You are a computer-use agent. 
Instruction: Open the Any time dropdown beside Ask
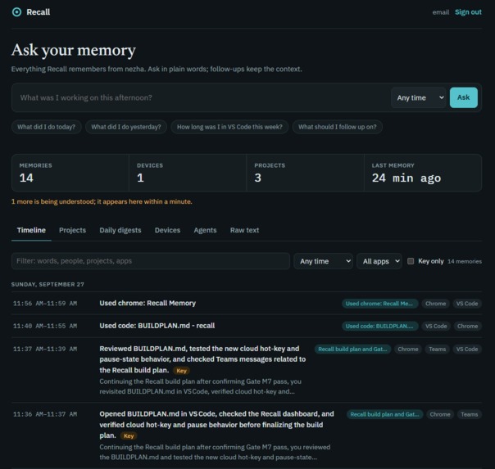(419, 97)
